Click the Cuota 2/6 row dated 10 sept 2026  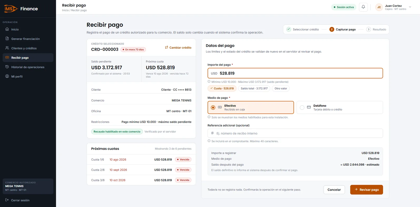pyautogui.click(x=141, y=170)
